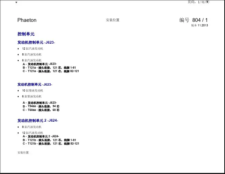Select the 10 缸柴油发动机 bullet item

pos(32,90)
